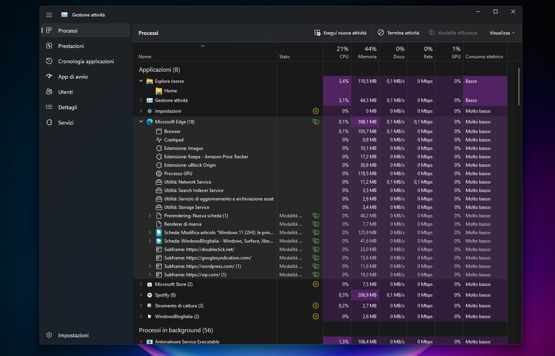
Task: Select Utilità: Storage Service row
Action: (x=320, y=207)
